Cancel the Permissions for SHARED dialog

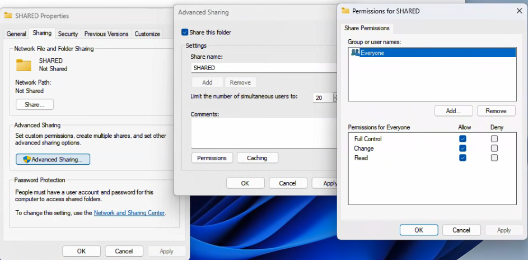point(461,230)
